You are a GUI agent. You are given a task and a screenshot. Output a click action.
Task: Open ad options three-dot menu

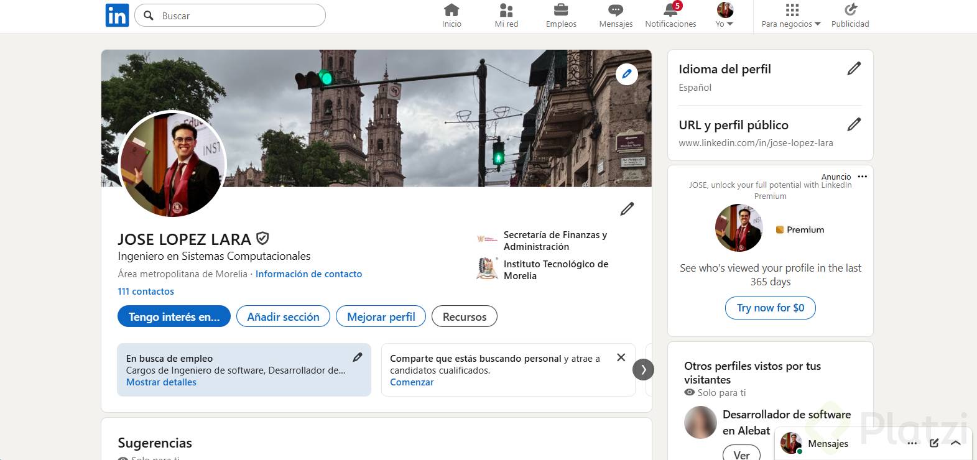click(862, 177)
